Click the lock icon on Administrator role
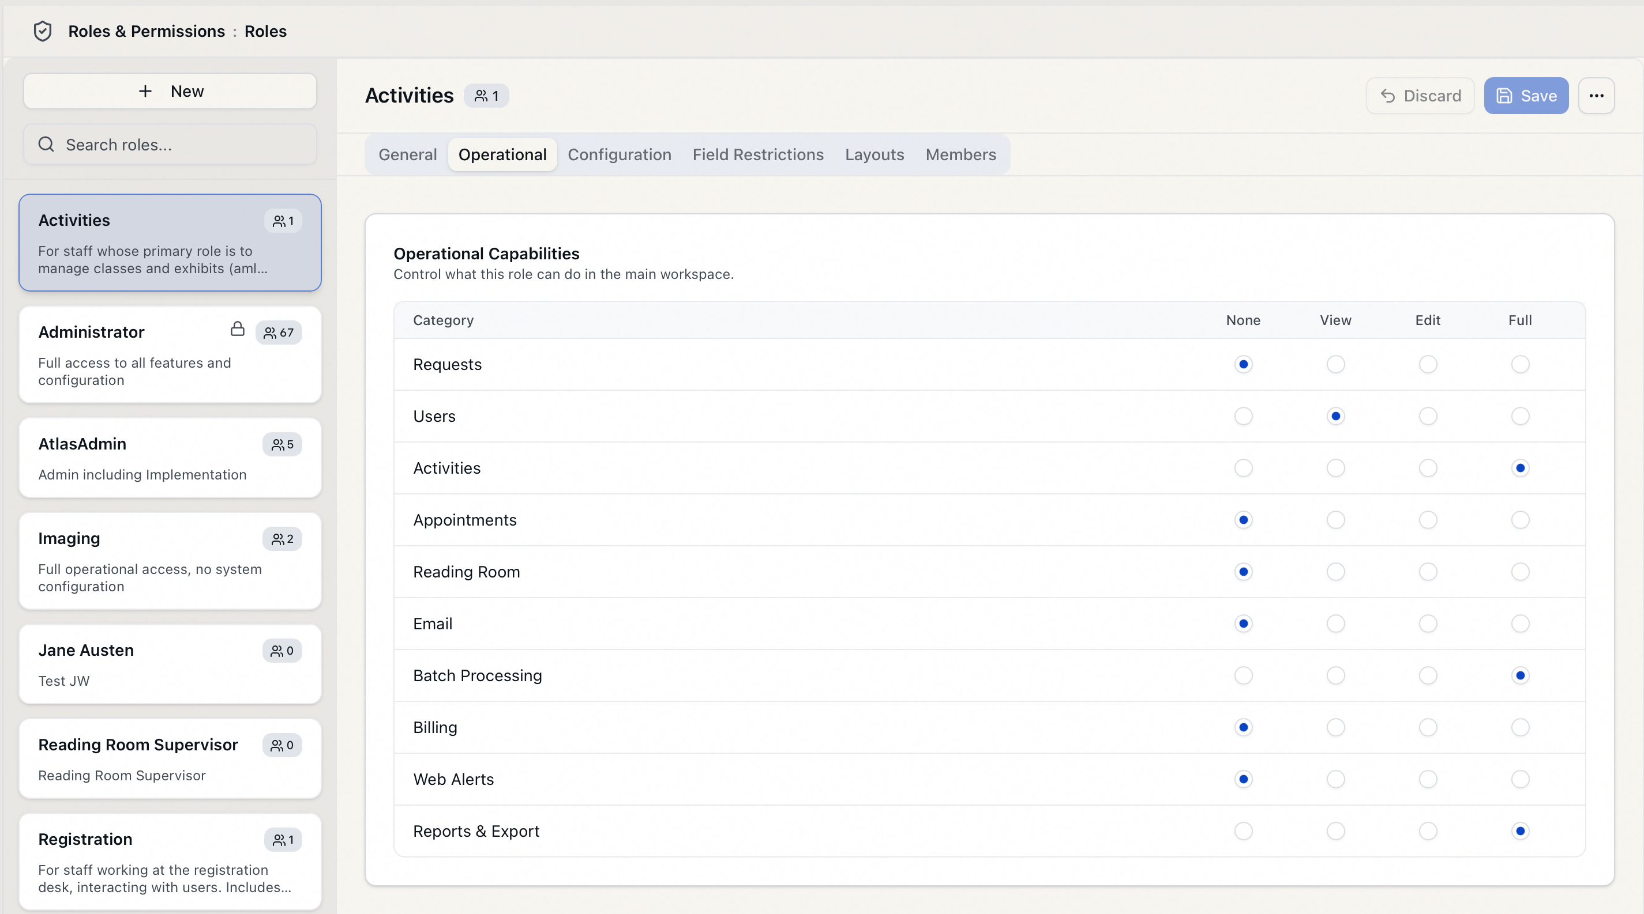This screenshot has height=914, width=1644. [238, 330]
